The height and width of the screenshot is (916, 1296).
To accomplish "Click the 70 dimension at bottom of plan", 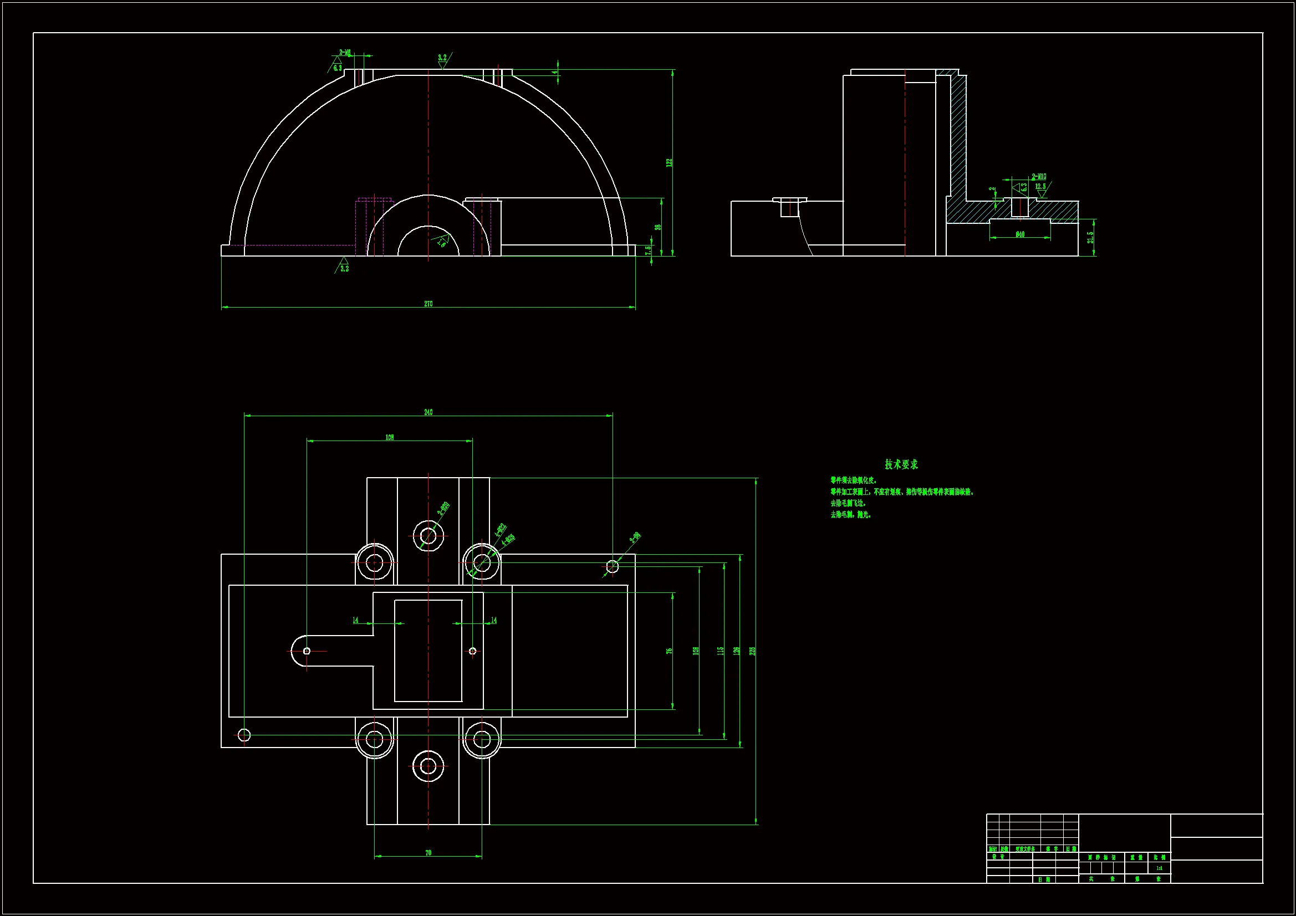I will 428,853.
